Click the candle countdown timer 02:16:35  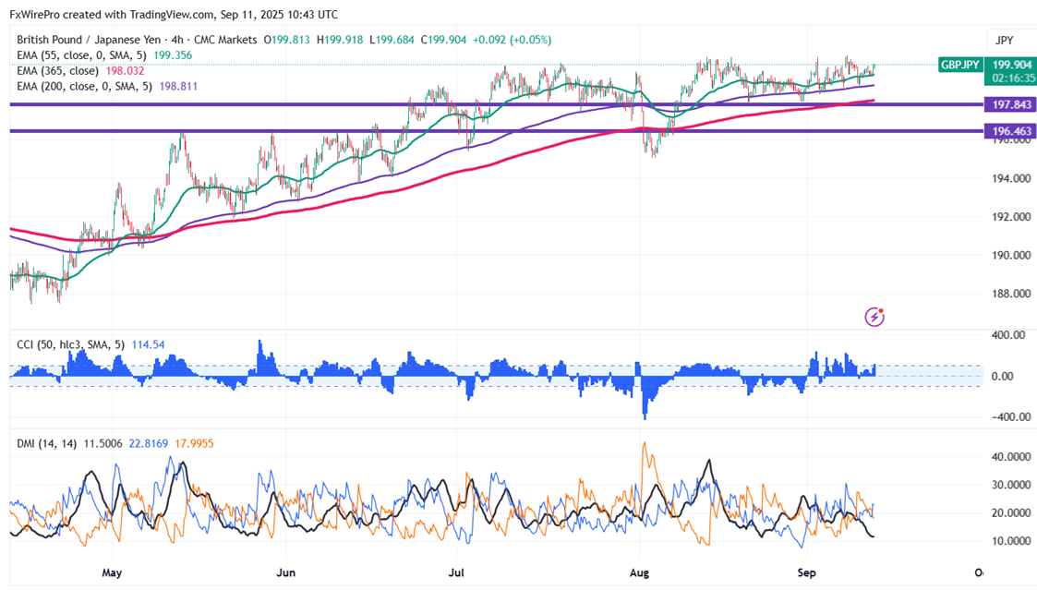[1013, 78]
